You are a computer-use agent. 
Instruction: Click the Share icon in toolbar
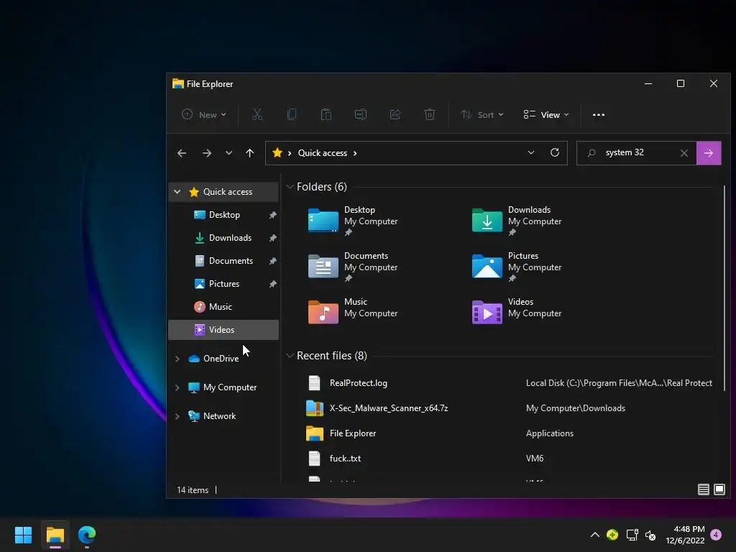395,114
